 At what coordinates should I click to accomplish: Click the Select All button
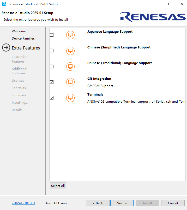coord(58,186)
